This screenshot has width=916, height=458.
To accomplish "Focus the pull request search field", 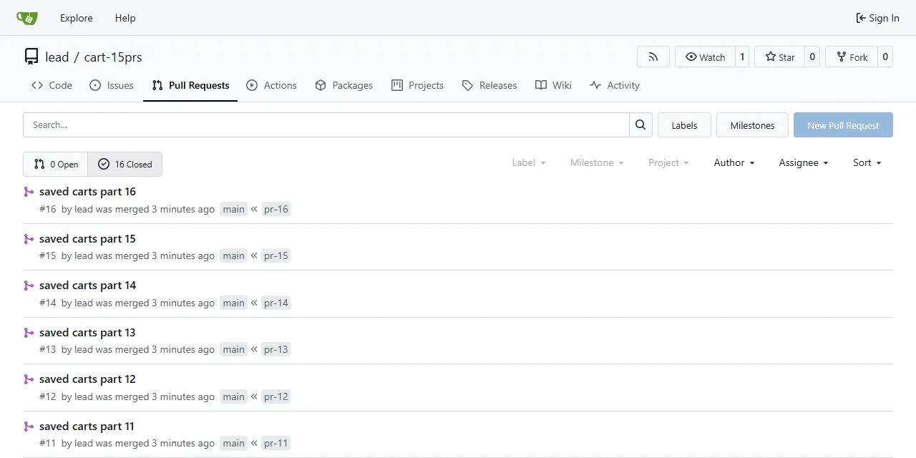I will click(326, 125).
